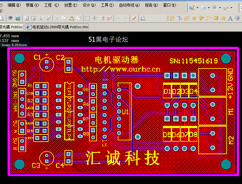Select the Place Polygon Pour tool
The height and width of the screenshot is (184, 242).
point(223,18)
